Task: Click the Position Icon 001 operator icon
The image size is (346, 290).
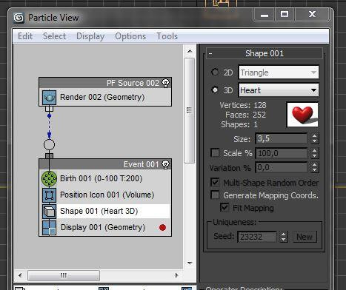Action: (49, 195)
